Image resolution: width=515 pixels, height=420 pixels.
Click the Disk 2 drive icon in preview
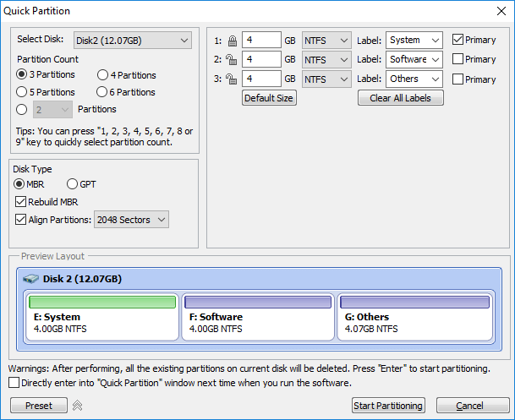(x=31, y=279)
